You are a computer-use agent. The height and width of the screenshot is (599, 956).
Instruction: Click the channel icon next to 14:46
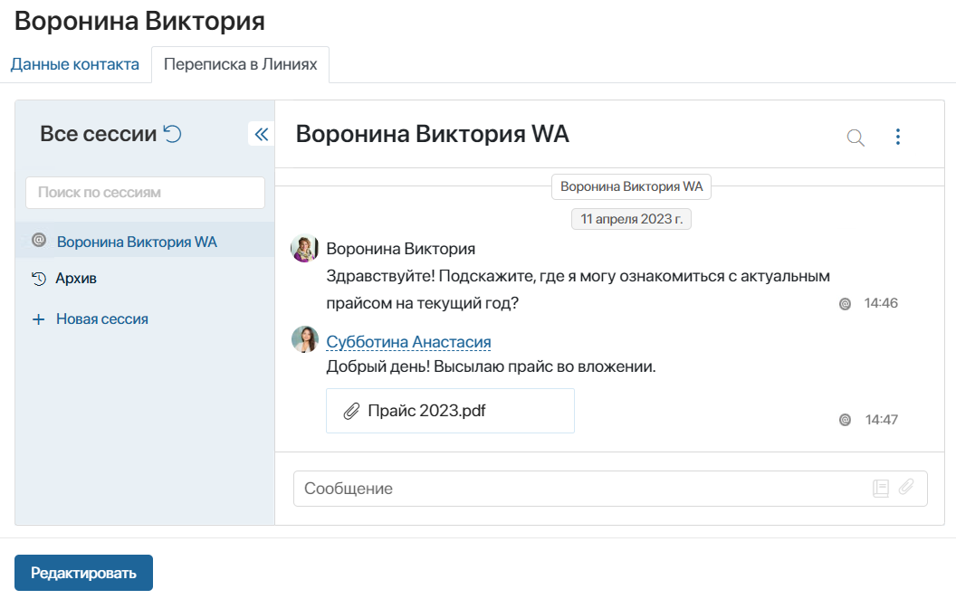845,303
